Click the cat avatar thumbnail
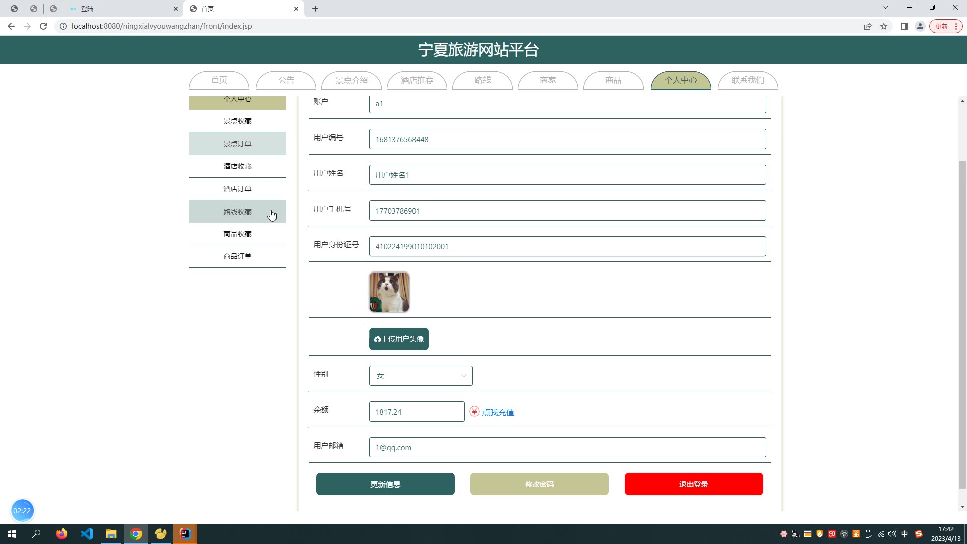Viewport: 967px width, 544px height. click(x=389, y=292)
